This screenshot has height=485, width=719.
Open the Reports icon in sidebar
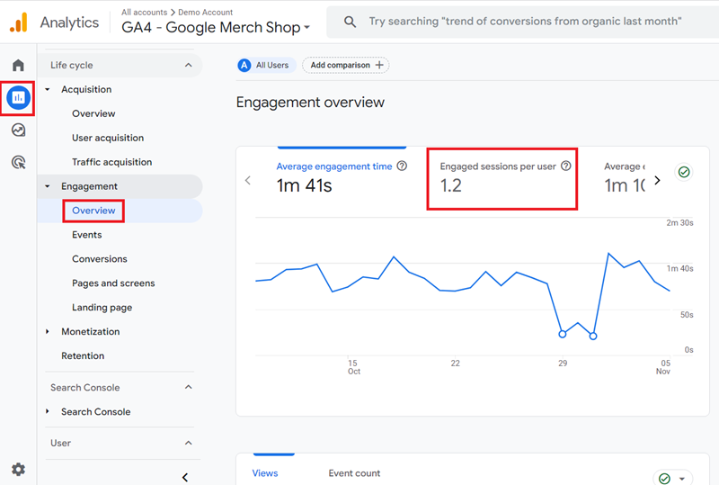coord(18,97)
